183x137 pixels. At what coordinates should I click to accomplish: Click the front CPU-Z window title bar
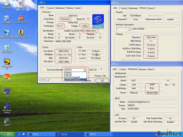[74, 3]
